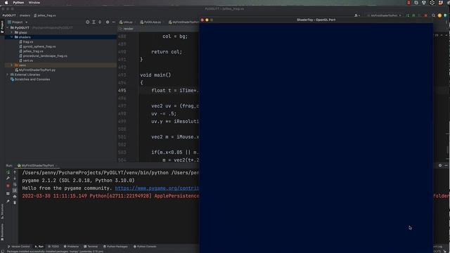The height and width of the screenshot is (253, 450).
Task: Select frag.vs file in tree
Action: tap(26, 42)
